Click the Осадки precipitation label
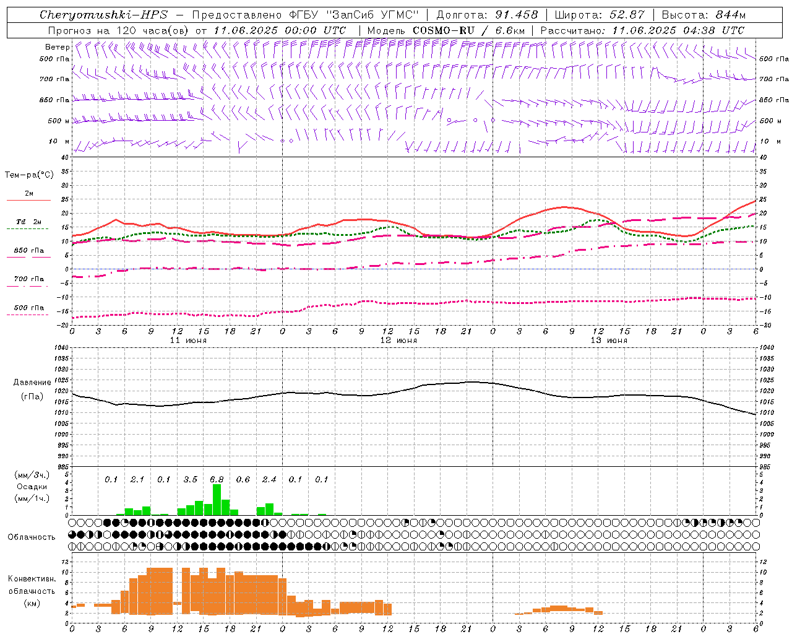The height and width of the screenshot is (634, 792). click(x=32, y=487)
